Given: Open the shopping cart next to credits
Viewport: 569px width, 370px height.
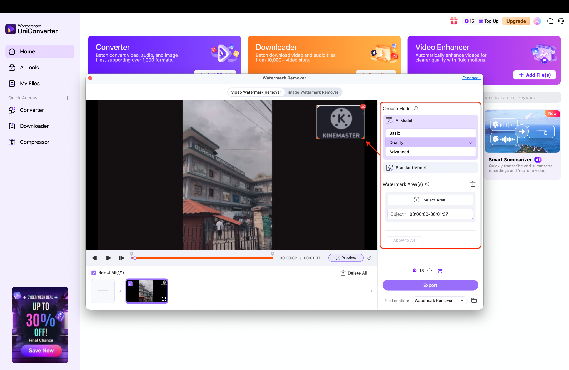Looking at the screenshot, I should click(x=440, y=271).
